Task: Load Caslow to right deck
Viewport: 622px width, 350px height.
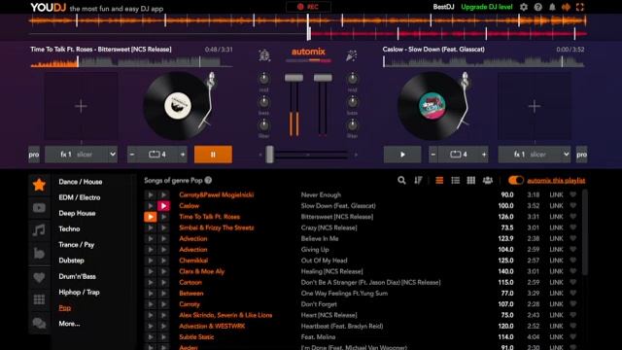Action: tap(163, 205)
